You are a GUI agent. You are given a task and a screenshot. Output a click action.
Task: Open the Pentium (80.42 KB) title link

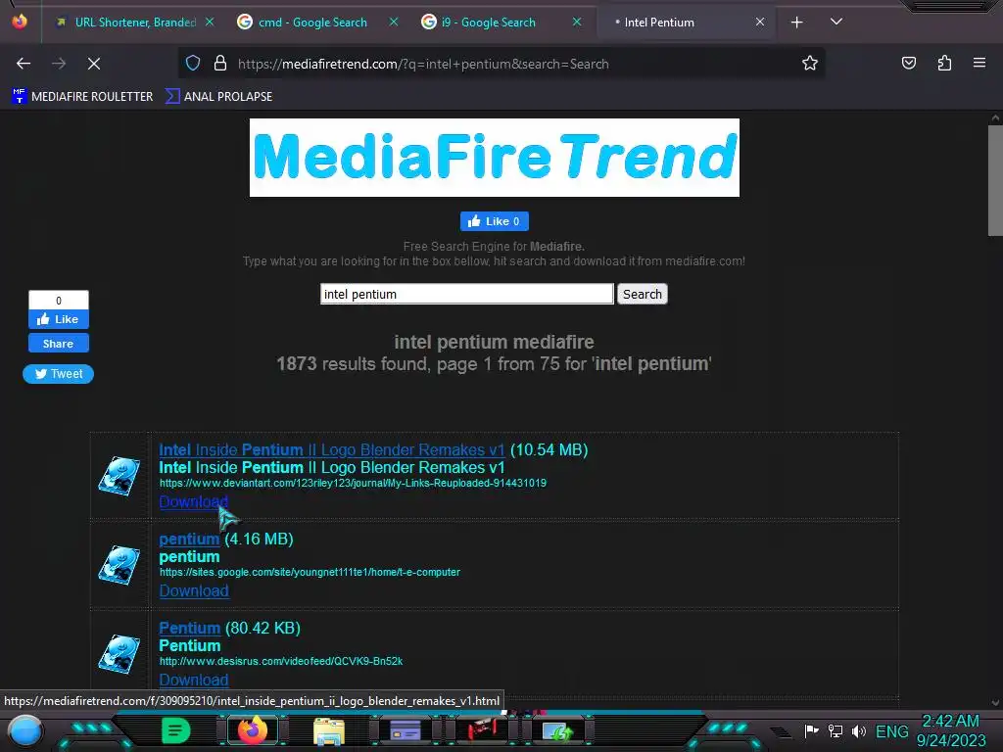(189, 628)
